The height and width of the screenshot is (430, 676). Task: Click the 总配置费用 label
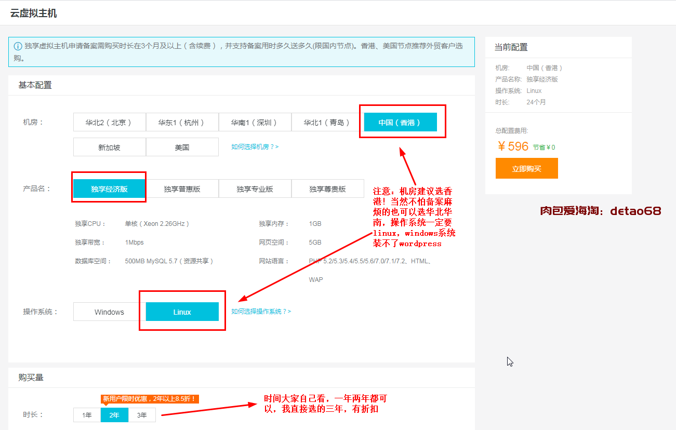[x=512, y=131]
